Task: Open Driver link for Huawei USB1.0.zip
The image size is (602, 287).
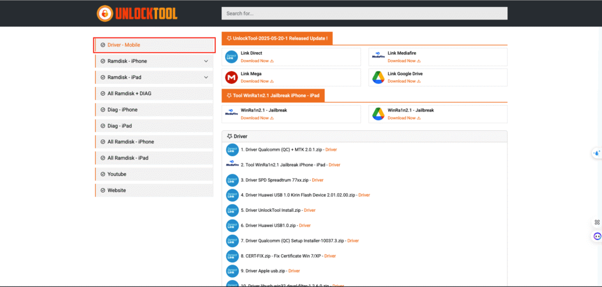Action: 305,226
